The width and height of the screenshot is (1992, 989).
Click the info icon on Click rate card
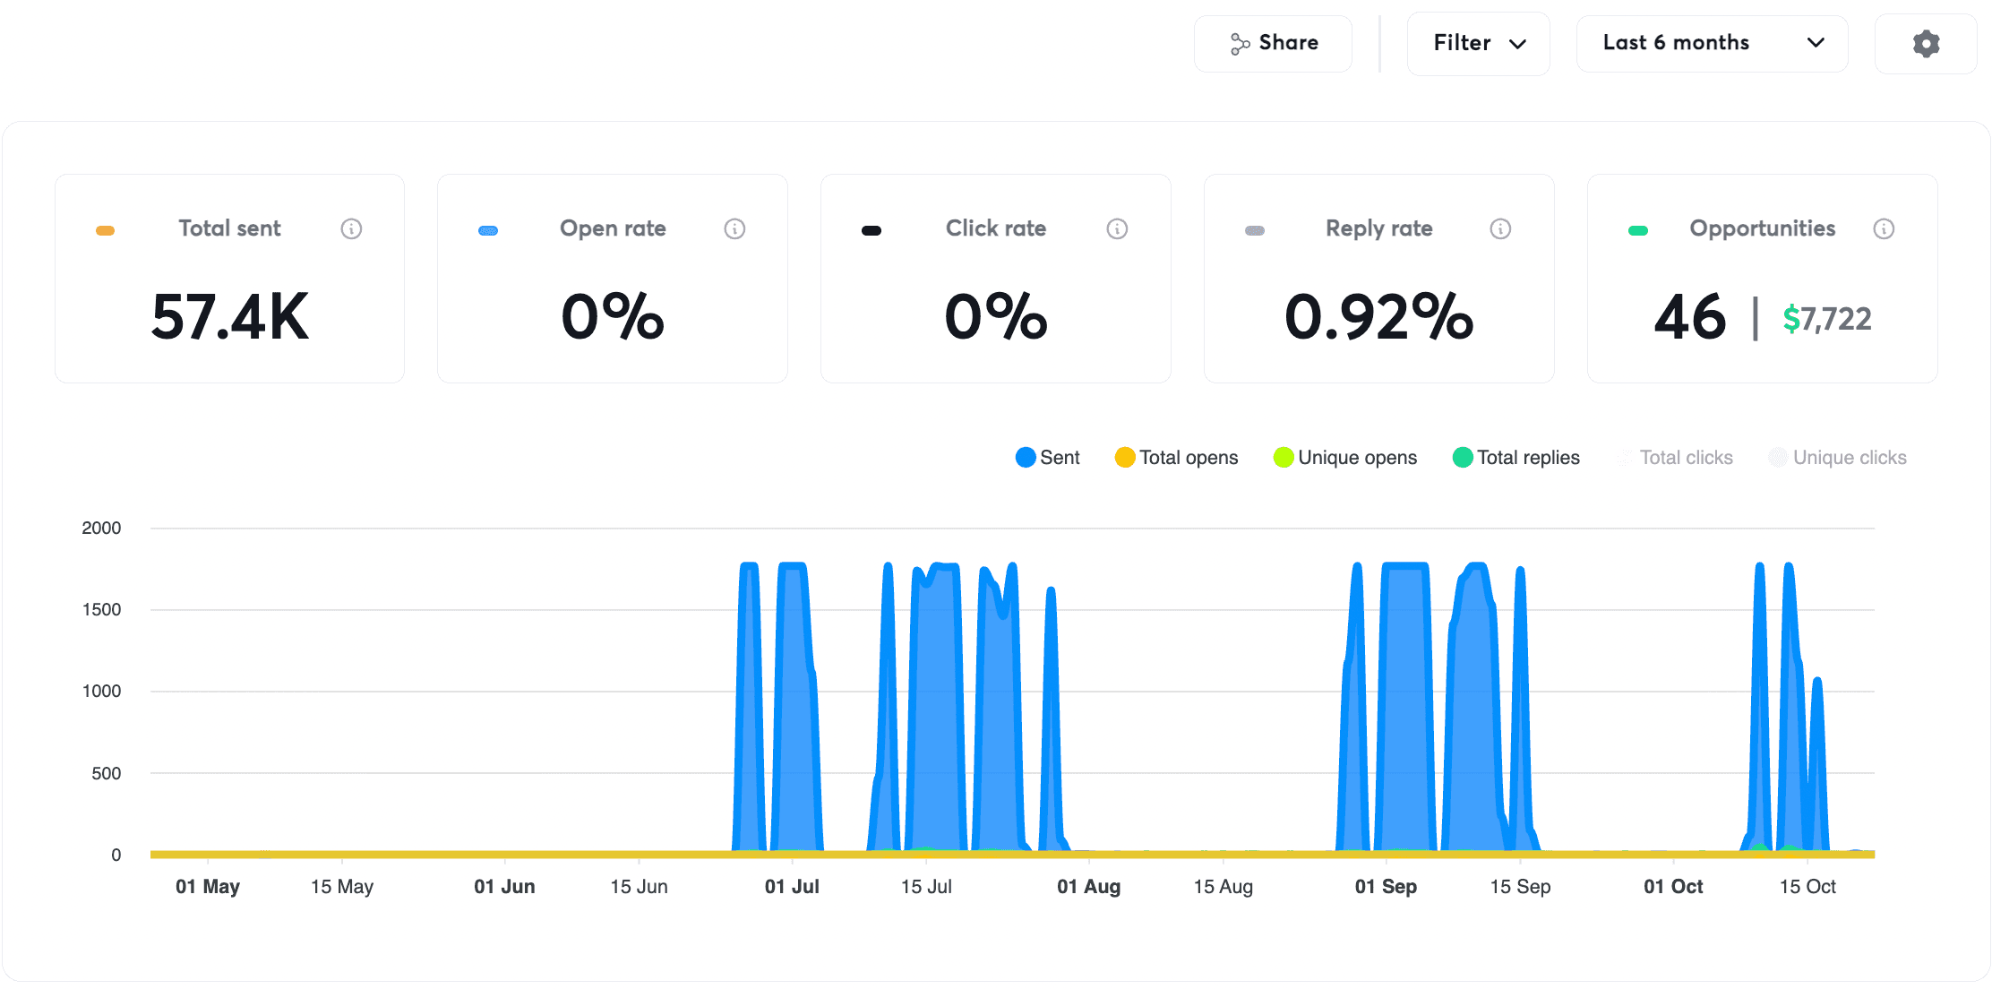(1117, 229)
